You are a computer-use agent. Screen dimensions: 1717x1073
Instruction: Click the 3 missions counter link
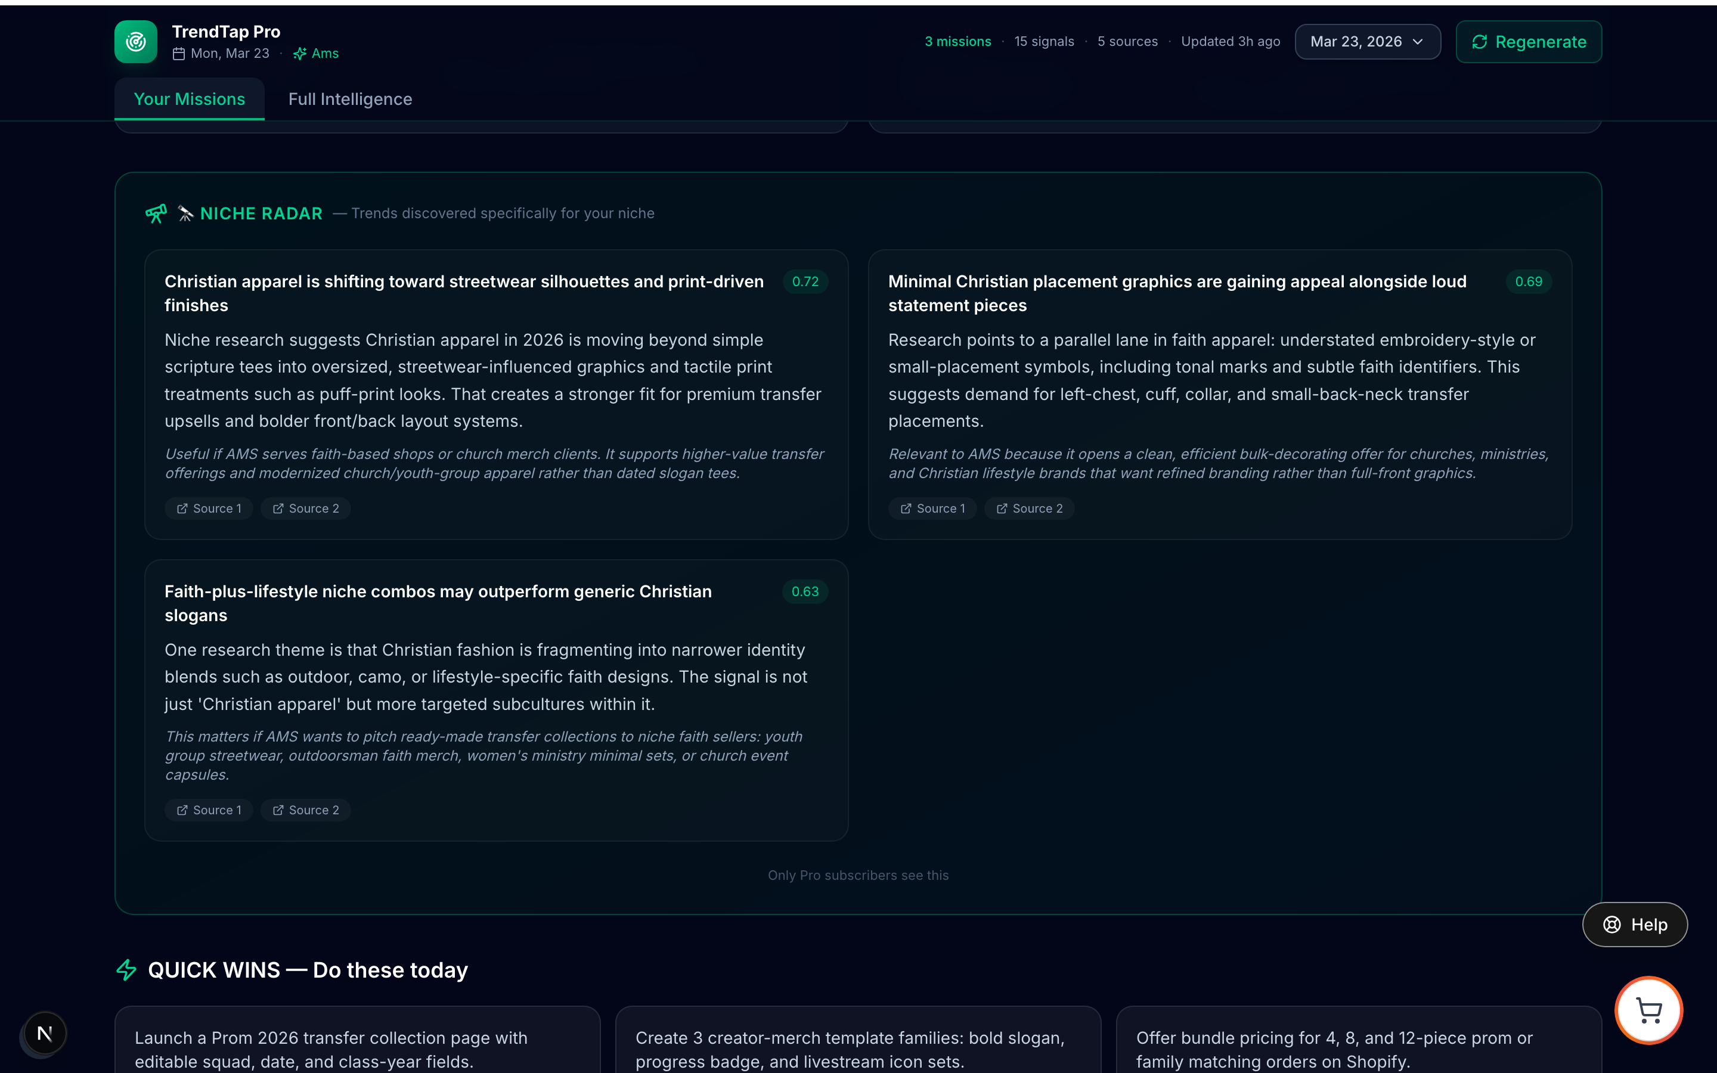point(957,42)
